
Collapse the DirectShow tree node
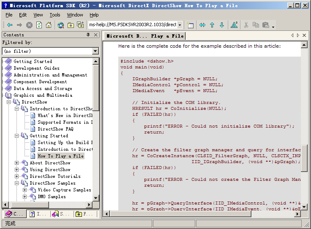click(9, 102)
